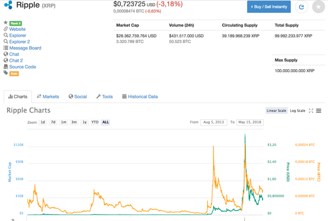Screen dimensions: 328x221
Task: Switch to the Social tab
Action: pos(77,97)
